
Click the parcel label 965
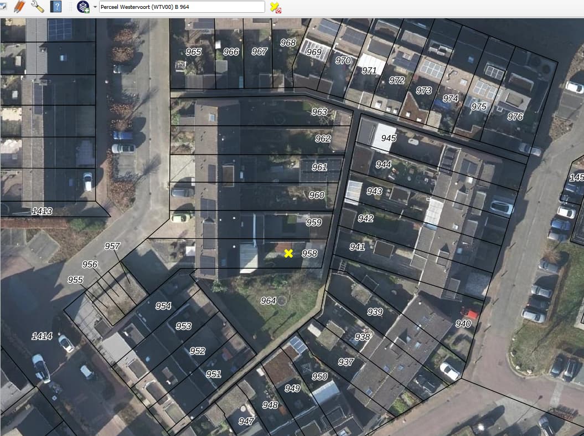(194, 52)
